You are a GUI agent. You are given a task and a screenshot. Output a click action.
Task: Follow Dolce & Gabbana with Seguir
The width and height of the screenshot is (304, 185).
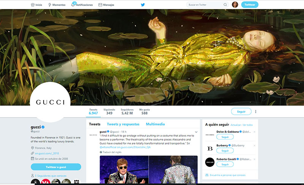[225, 137]
